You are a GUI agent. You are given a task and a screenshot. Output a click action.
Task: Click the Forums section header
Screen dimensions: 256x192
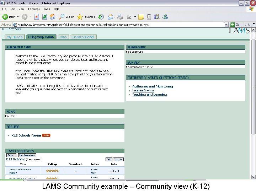65,127
